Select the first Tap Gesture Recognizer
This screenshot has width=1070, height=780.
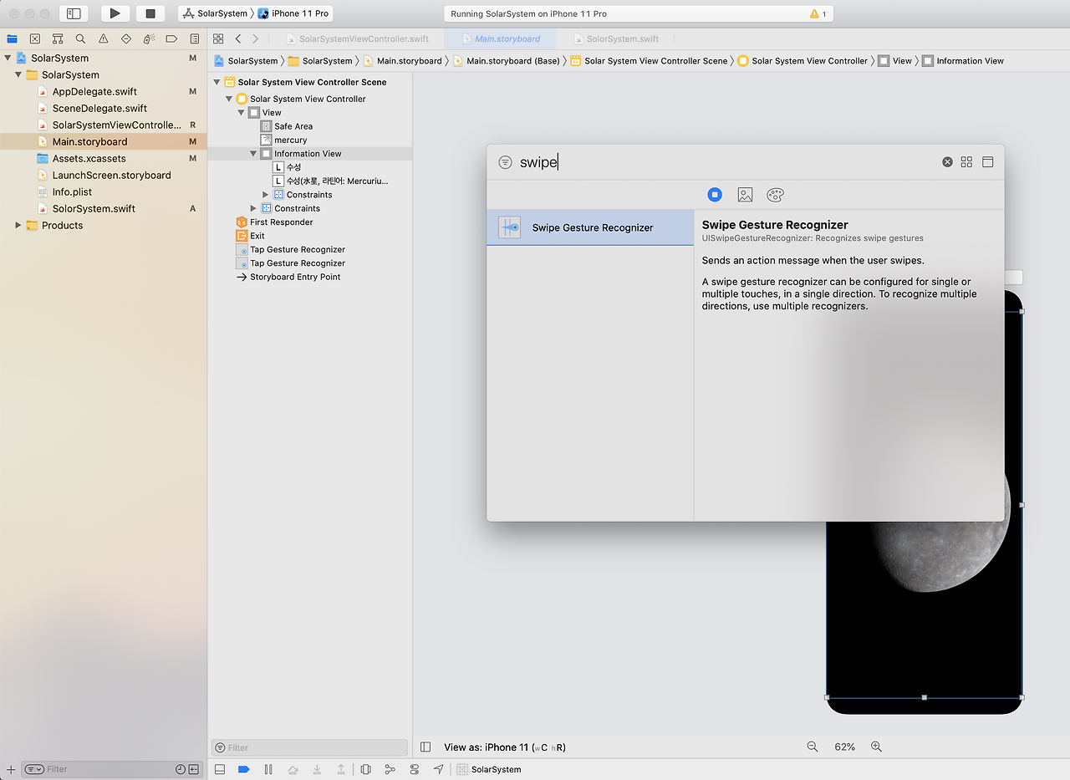(x=297, y=249)
